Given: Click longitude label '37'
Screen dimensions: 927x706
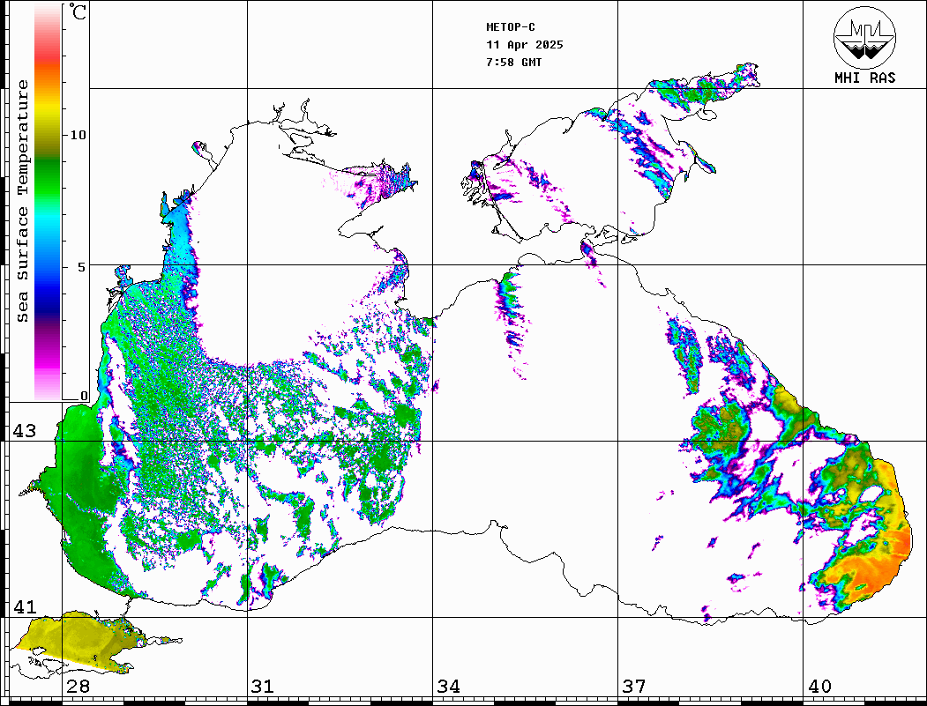Looking at the screenshot, I should [634, 686].
